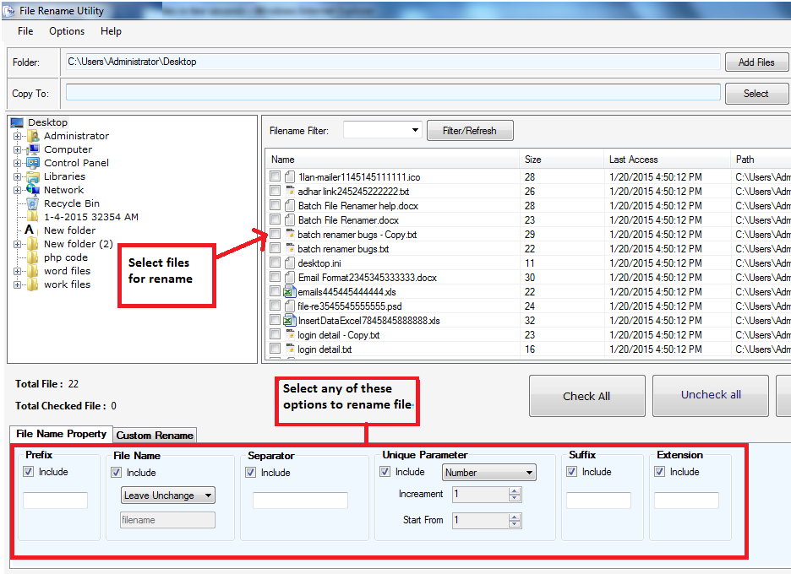Click the Add Files button
Image resolution: width=791 pixels, height=574 pixels.
[756, 62]
